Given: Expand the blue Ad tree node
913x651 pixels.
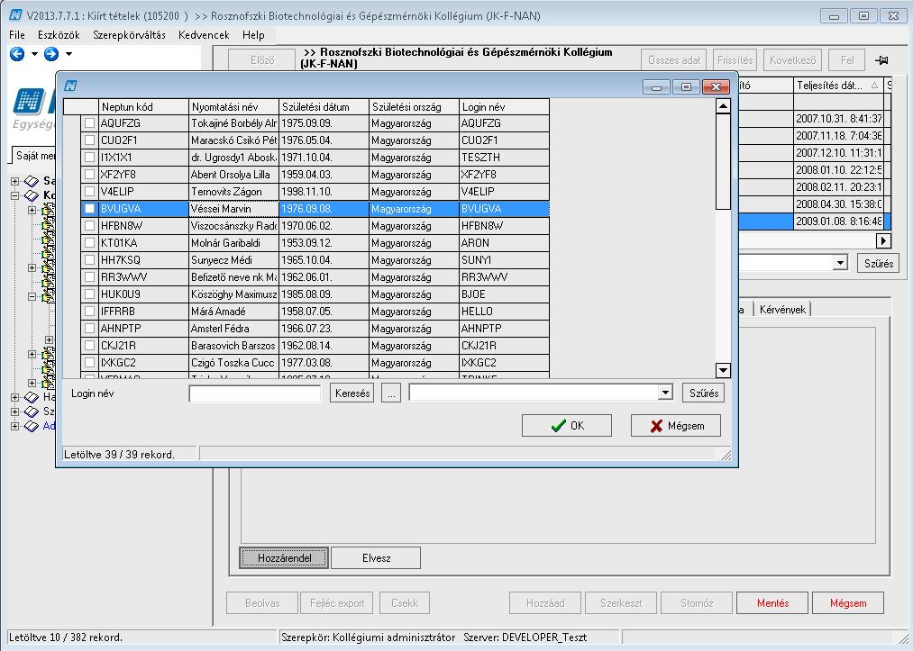Looking at the screenshot, I should pyautogui.click(x=15, y=427).
